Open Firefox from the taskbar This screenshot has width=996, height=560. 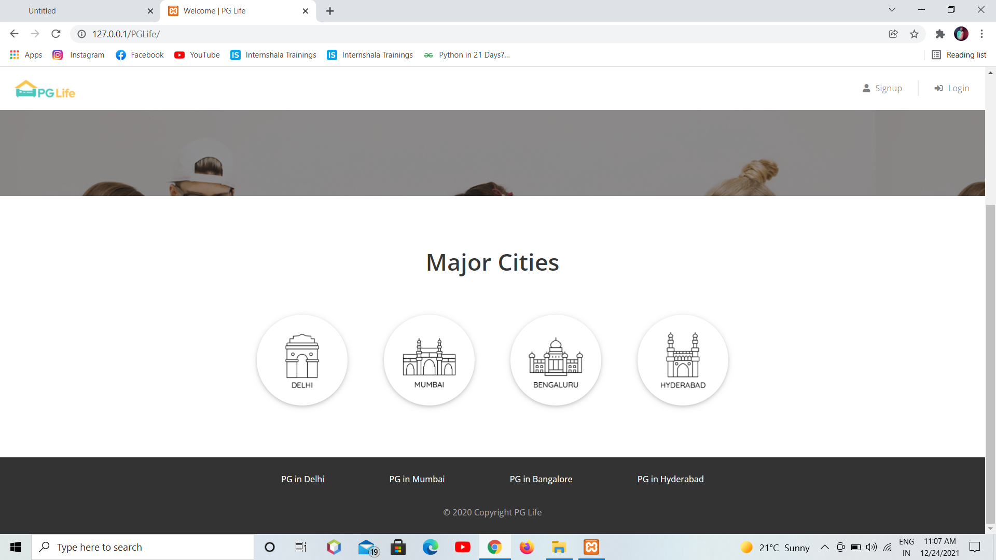coord(527,547)
